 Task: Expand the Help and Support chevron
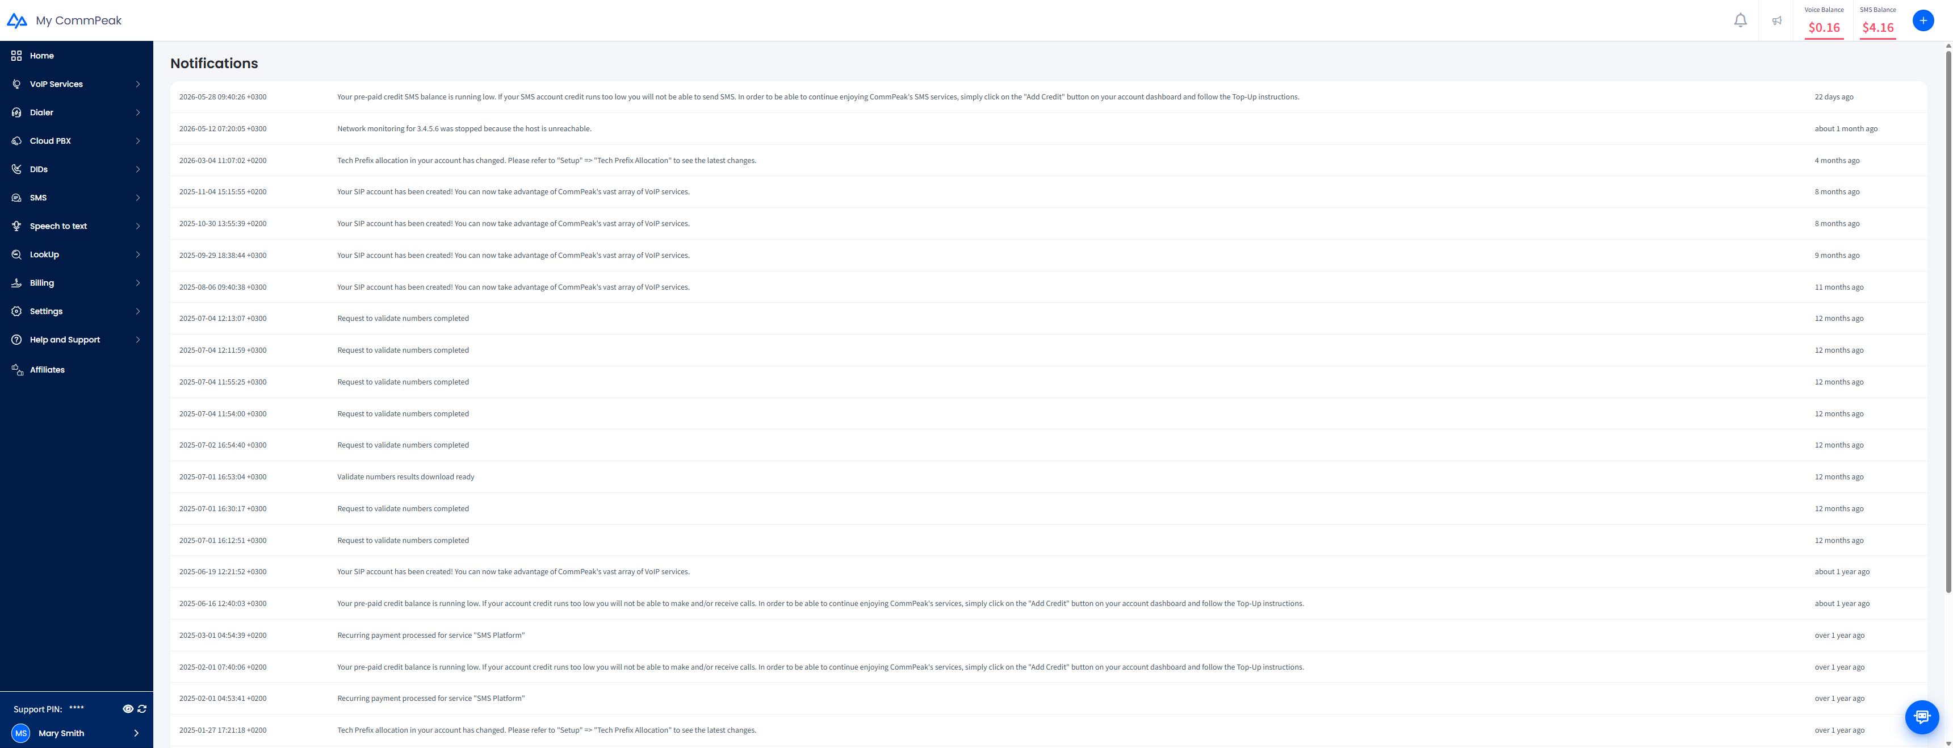point(138,340)
